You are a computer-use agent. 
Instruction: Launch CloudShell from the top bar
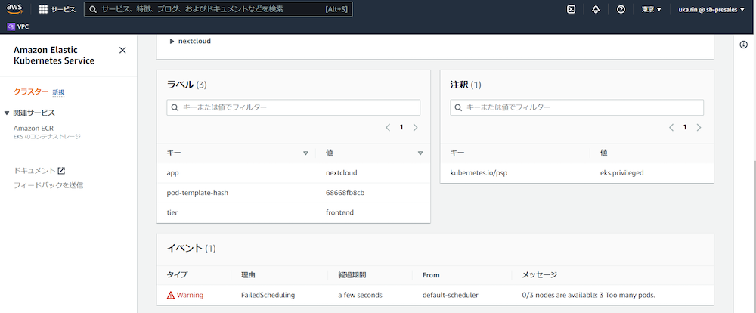572,9
